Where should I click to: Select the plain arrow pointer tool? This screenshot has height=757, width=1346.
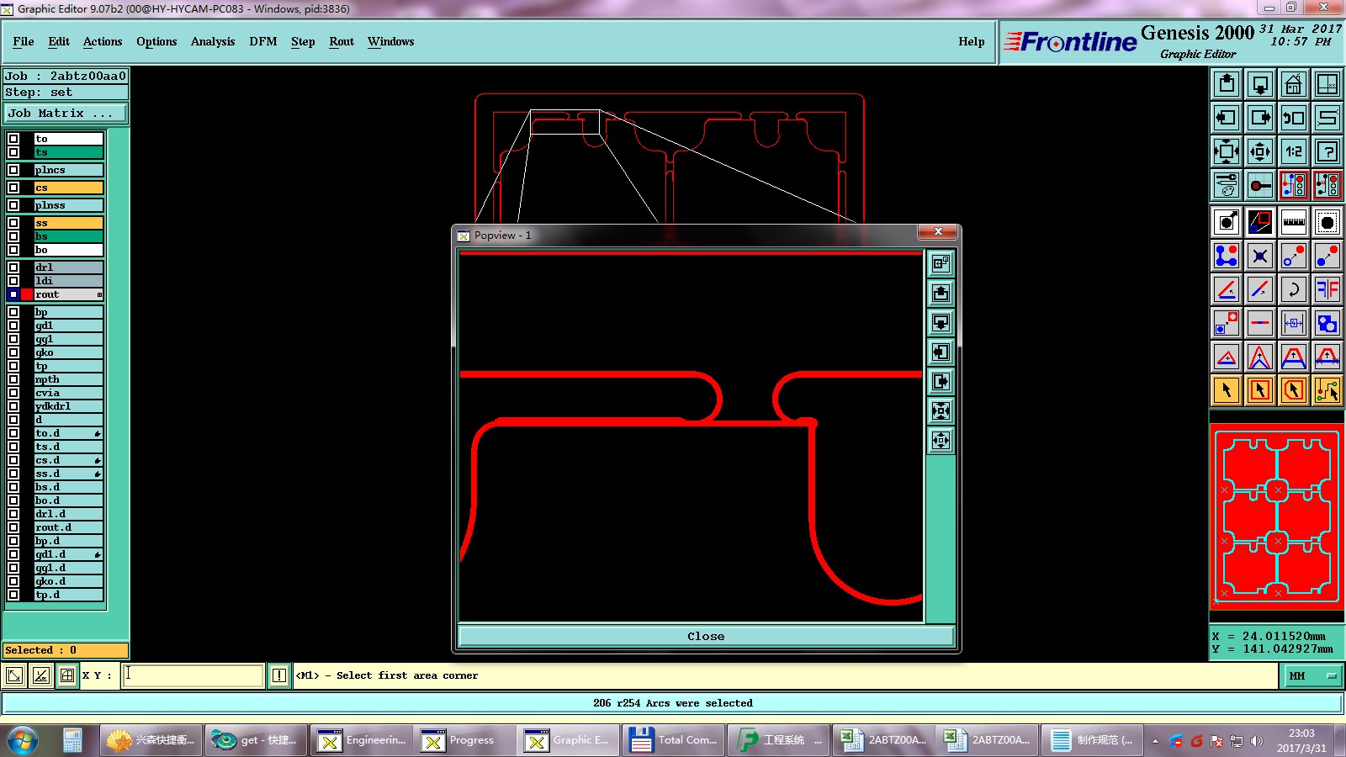point(1227,390)
